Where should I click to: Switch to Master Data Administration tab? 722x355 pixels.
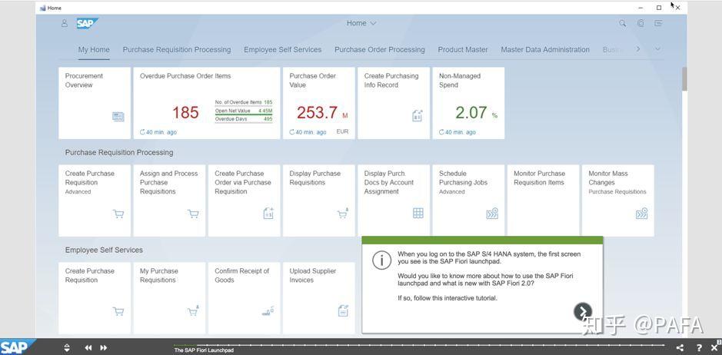545,50
